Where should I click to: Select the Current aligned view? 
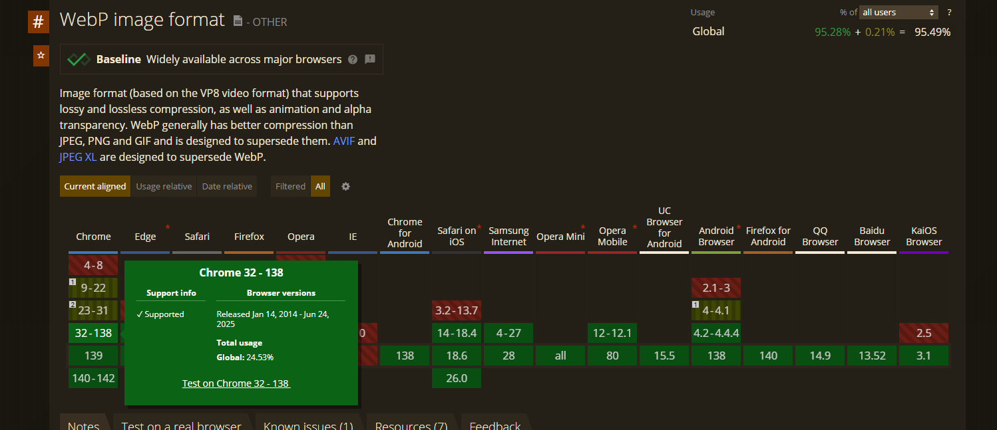(x=95, y=186)
